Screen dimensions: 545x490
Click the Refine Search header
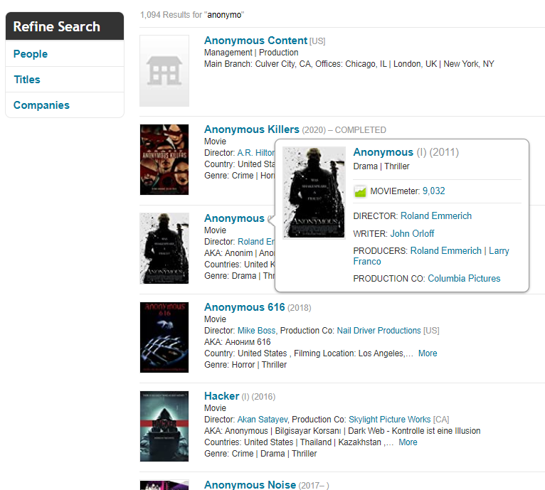pos(65,26)
